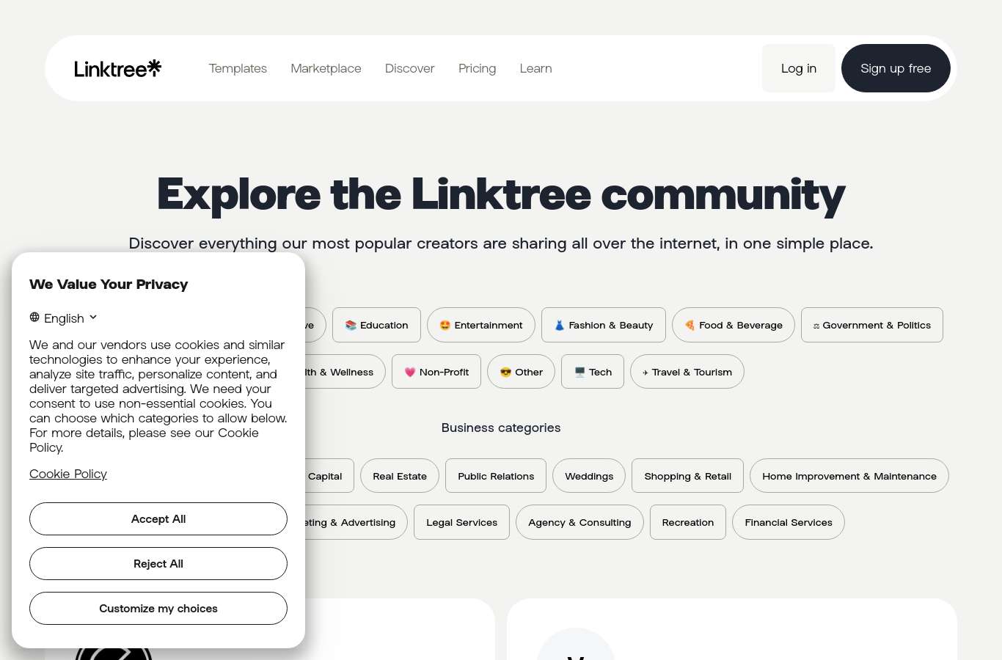Select the Public Relations business category

click(x=496, y=476)
